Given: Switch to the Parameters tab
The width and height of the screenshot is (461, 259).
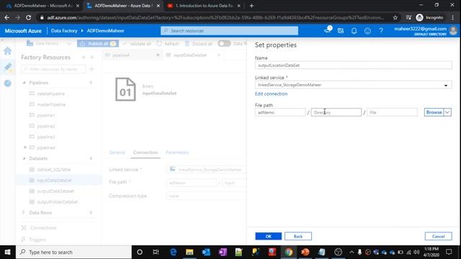Looking at the screenshot, I should (x=177, y=153).
